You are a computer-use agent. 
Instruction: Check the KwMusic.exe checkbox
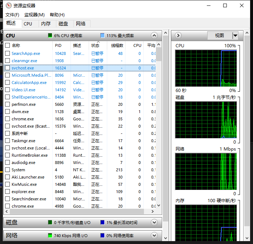pyautogui.click(x=7, y=184)
